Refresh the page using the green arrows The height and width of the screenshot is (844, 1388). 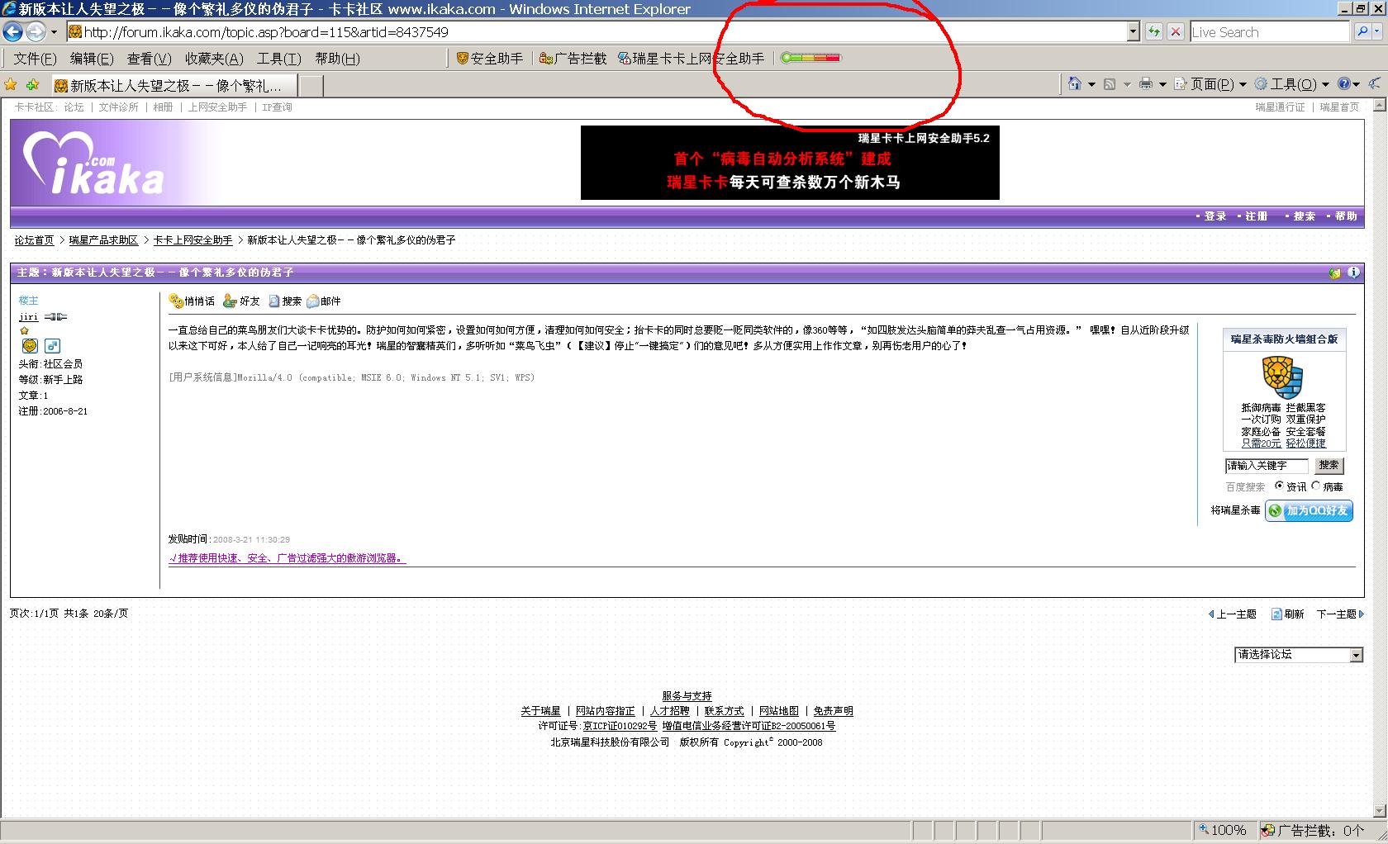coord(1154,31)
